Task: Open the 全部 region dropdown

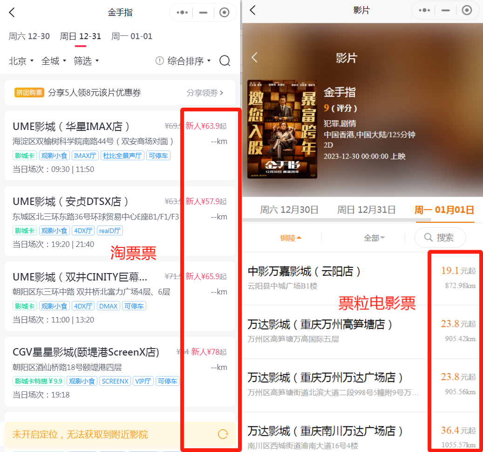Action: pos(374,238)
